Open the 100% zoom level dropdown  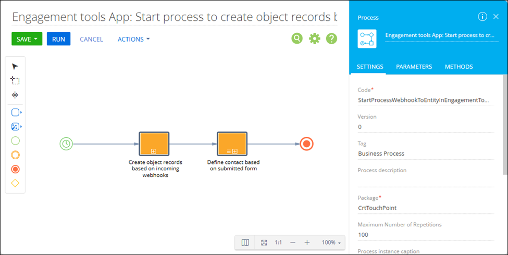(331, 243)
